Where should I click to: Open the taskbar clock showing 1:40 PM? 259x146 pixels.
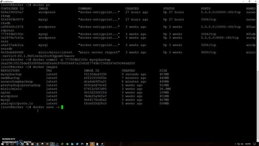[248, 144]
